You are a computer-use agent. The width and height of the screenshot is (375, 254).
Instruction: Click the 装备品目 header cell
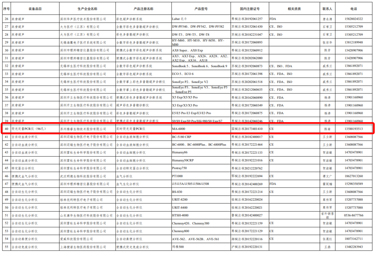pos(35,9)
